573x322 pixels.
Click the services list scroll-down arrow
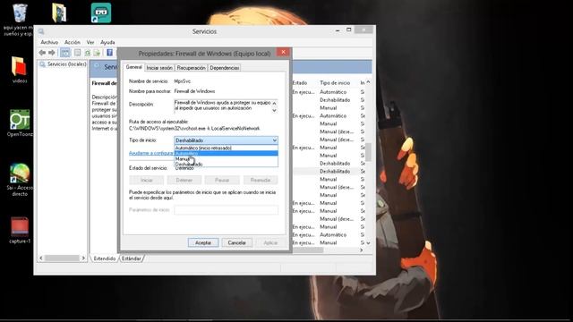coord(368,242)
